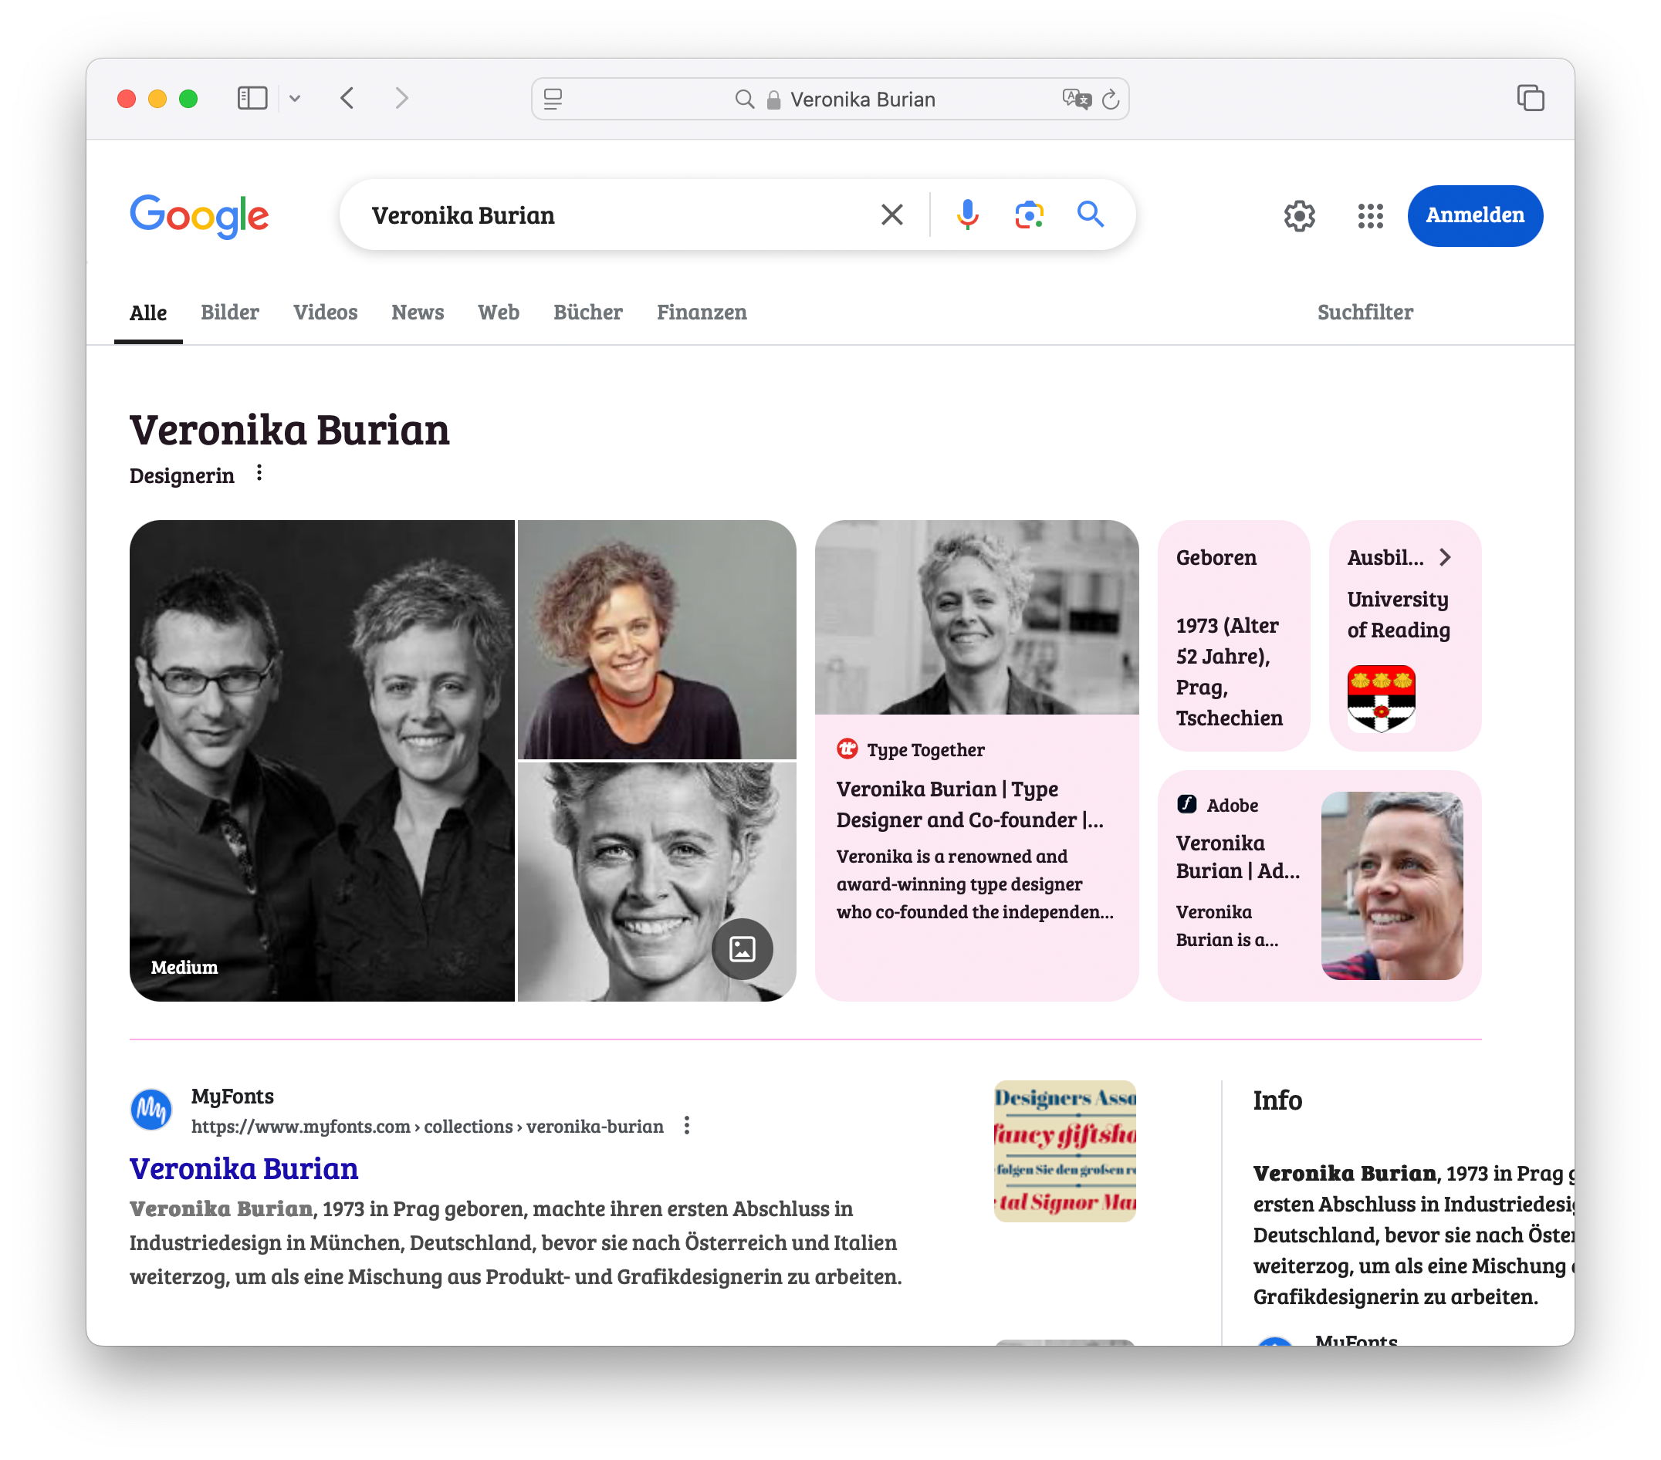Click the translate page icon in address bar
The height and width of the screenshot is (1460, 1661).
pyautogui.click(x=1076, y=99)
